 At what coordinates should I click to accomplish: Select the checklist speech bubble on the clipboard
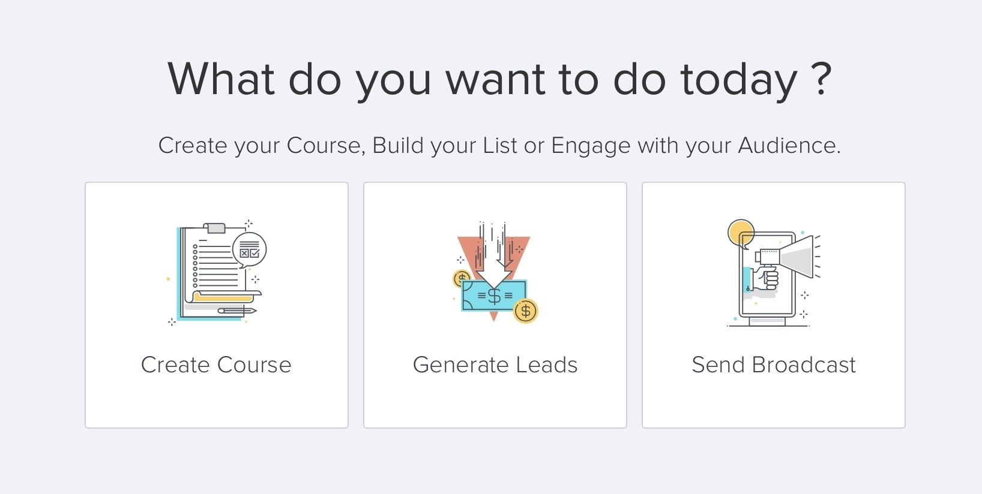(x=249, y=249)
